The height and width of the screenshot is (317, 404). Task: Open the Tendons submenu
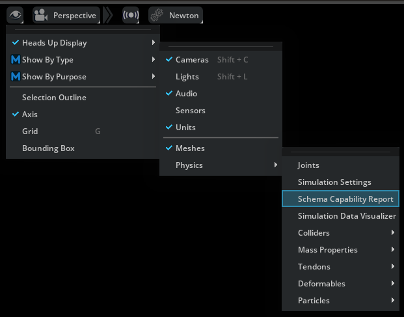(x=340, y=266)
